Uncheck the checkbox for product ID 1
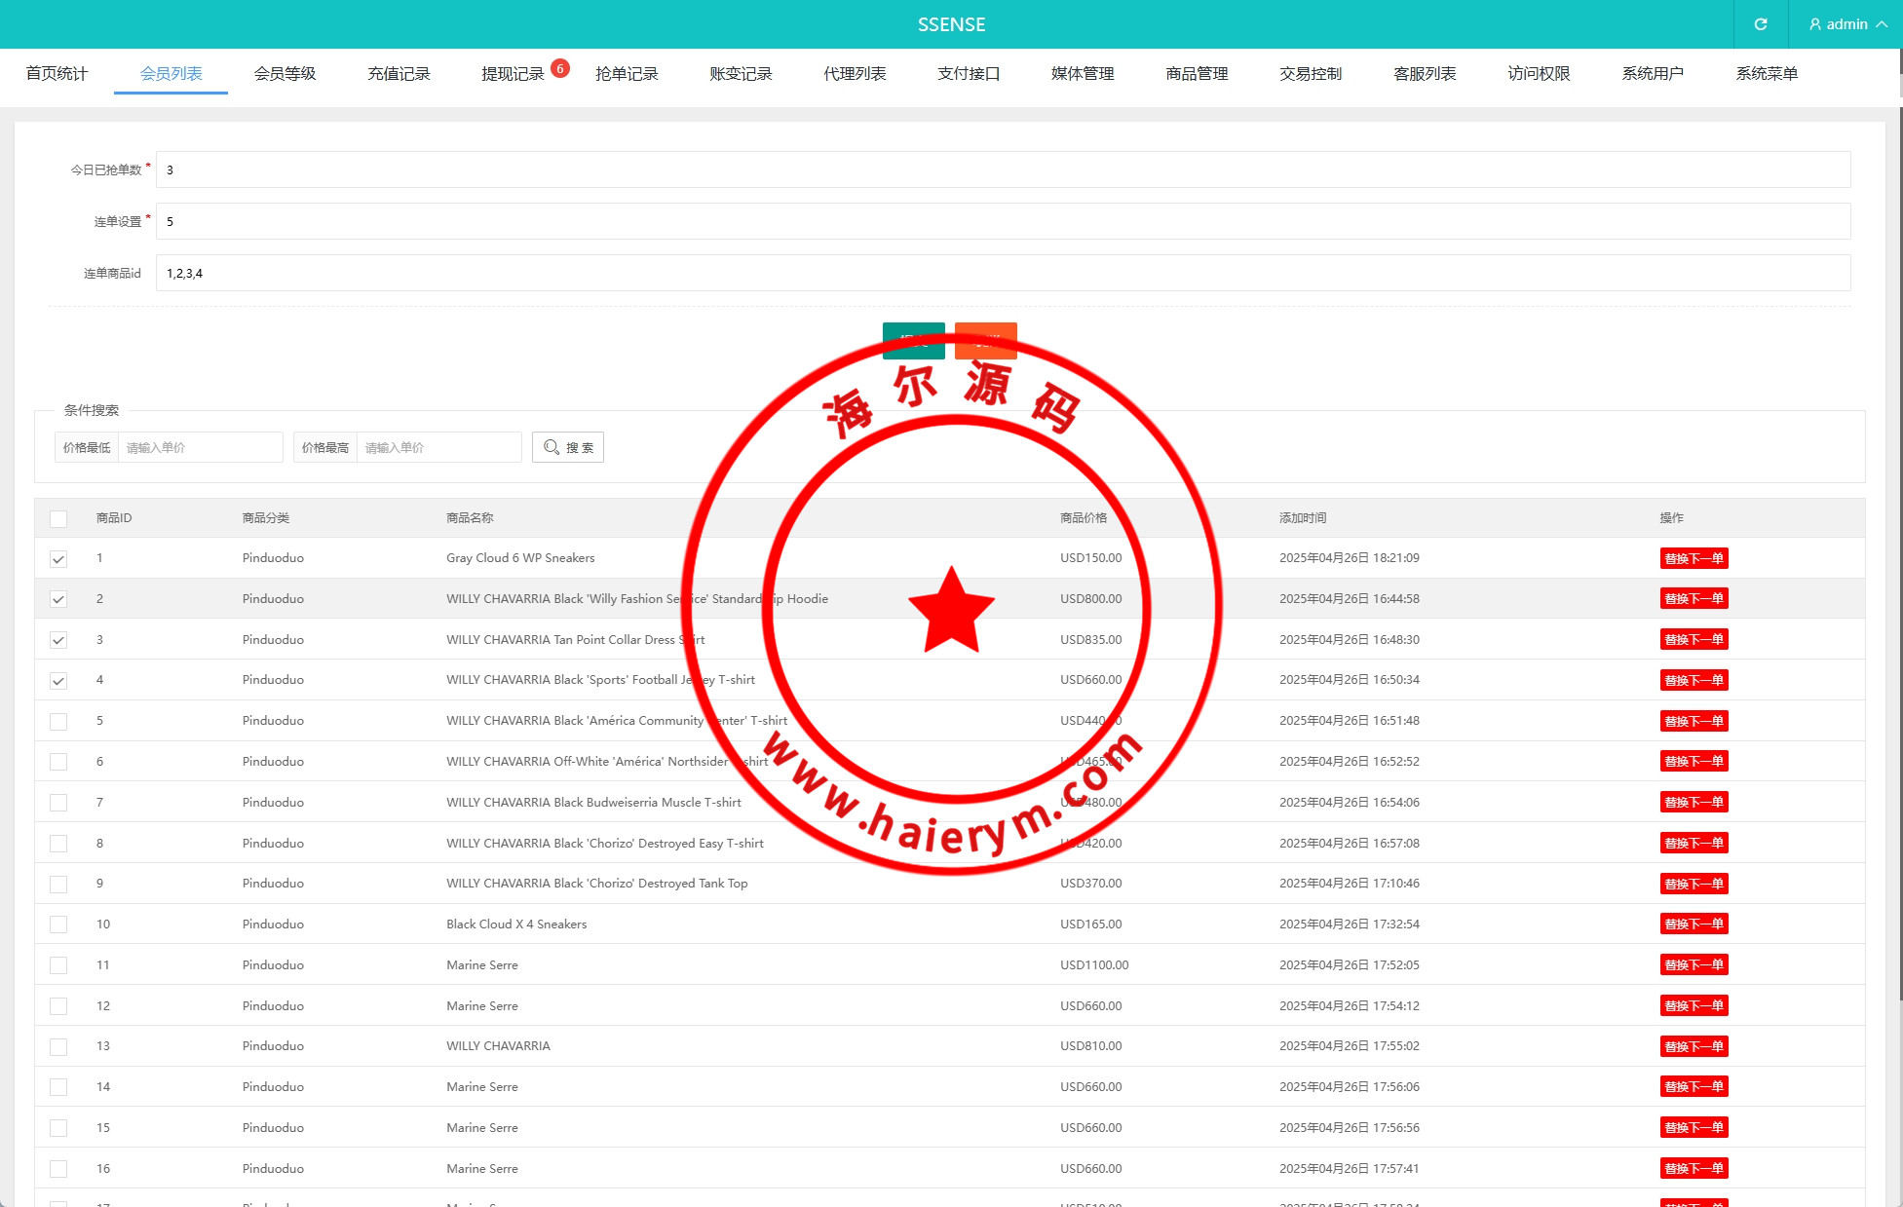The height and width of the screenshot is (1207, 1903). click(x=58, y=559)
